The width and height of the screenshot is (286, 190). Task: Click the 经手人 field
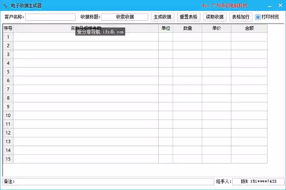coord(258,181)
